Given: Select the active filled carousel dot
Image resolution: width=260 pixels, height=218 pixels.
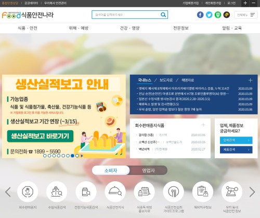Looking at the screenshot, I should coord(72,156).
